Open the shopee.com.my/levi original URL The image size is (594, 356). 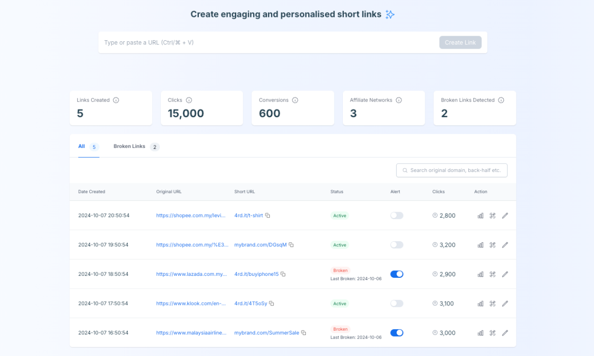[x=191, y=215]
